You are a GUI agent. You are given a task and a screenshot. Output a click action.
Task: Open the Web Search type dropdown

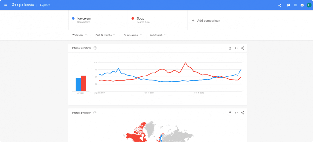158,35
